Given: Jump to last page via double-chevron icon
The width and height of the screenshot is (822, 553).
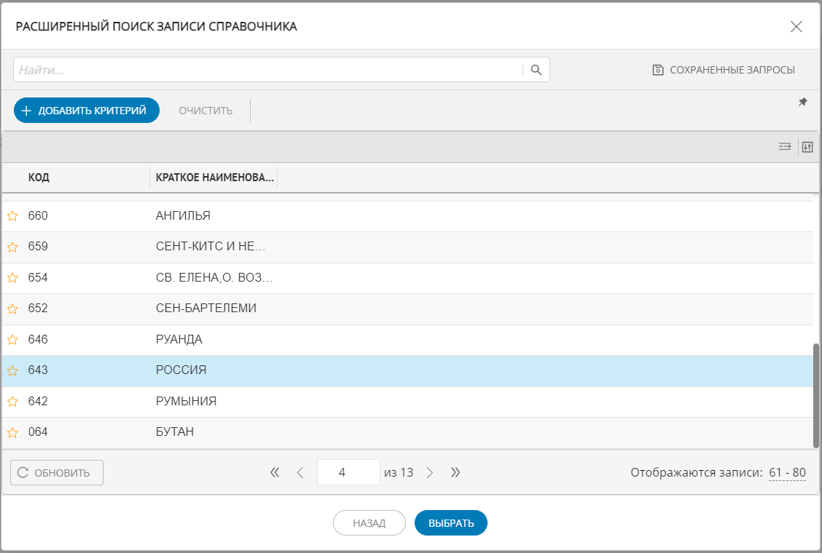Looking at the screenshot, I should coord(455,472).
